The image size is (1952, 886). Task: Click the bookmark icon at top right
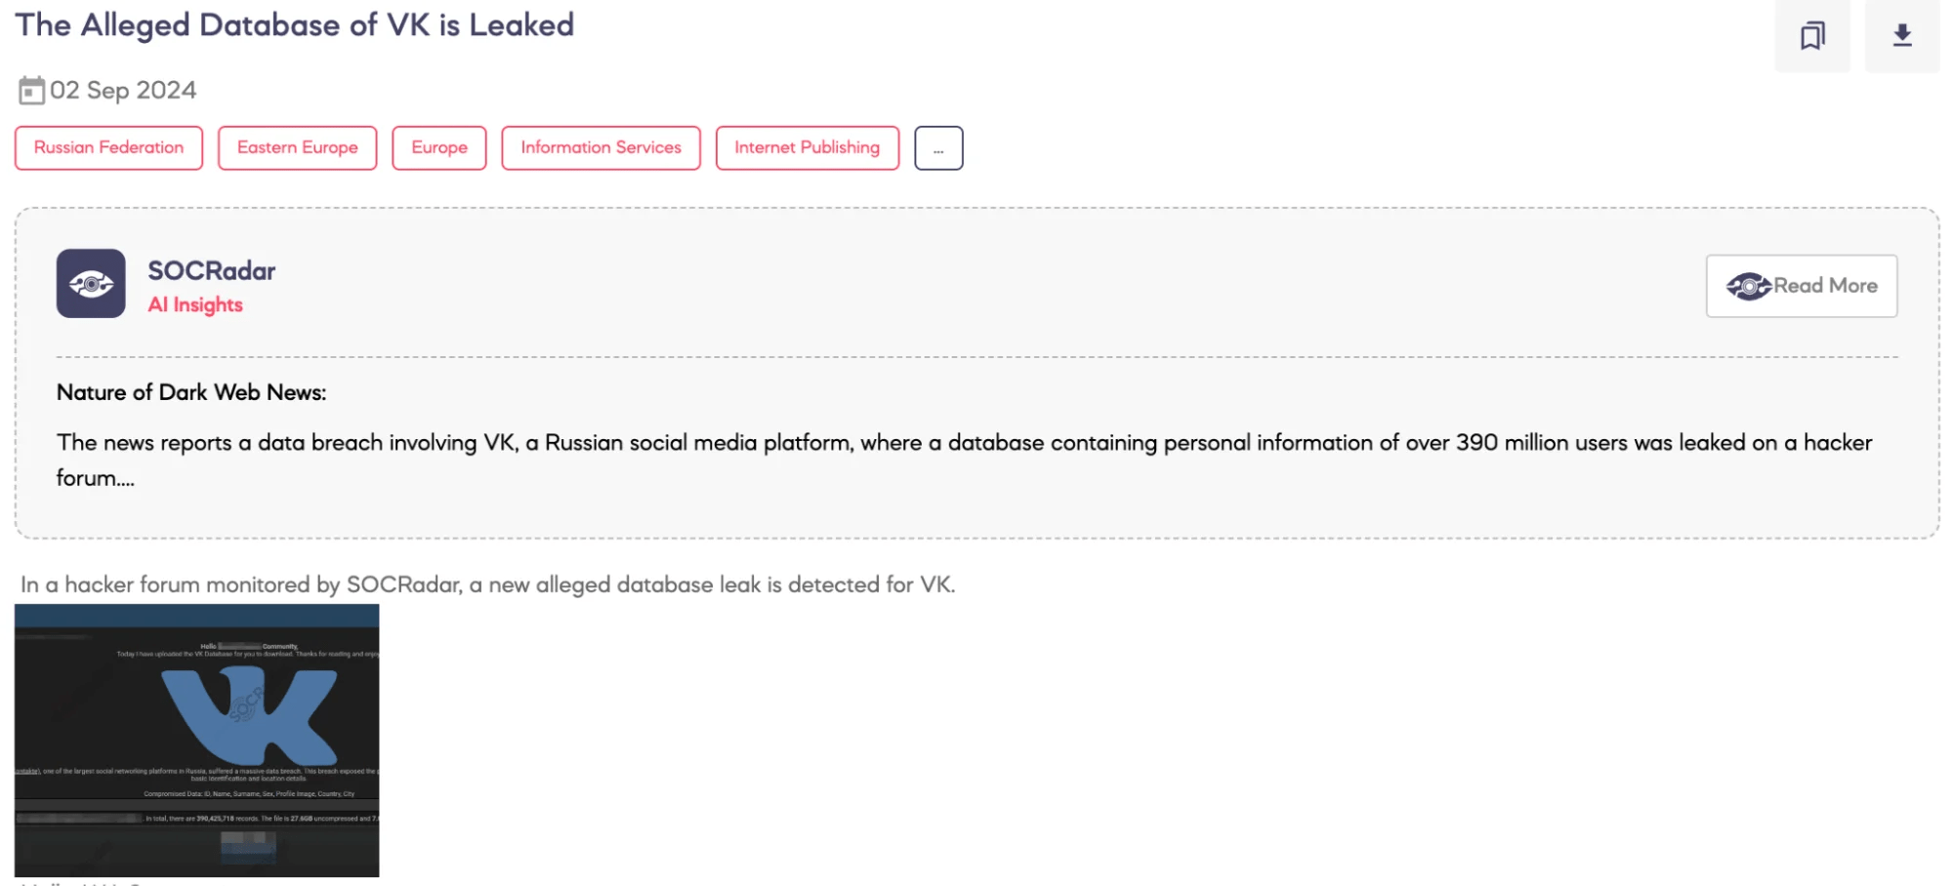(1811, 36)
